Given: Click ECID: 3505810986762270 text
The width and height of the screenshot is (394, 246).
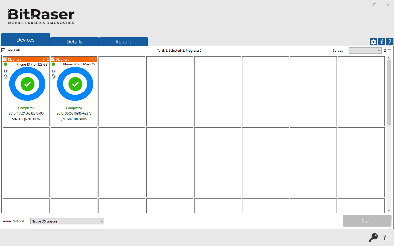Looking at the screenshot, I should (74, 113).
